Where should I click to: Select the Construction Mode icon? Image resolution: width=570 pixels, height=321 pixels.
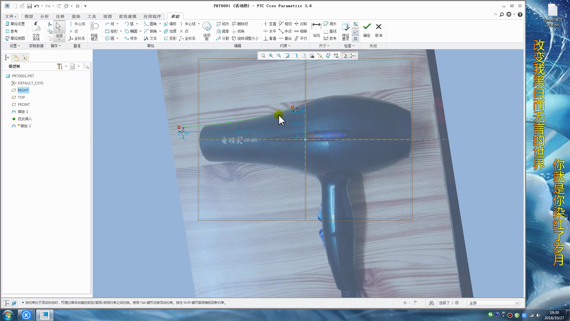coord(94,27)
